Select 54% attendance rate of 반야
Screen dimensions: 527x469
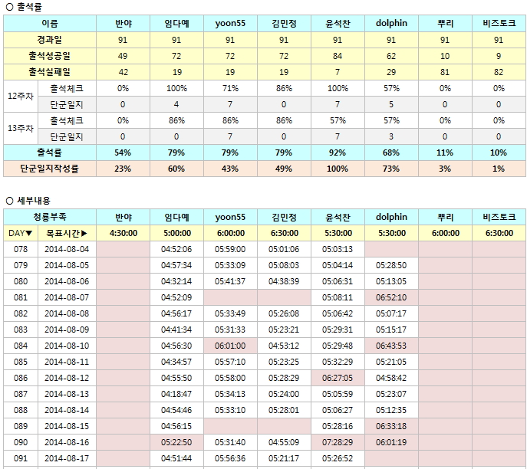[123, 153]
